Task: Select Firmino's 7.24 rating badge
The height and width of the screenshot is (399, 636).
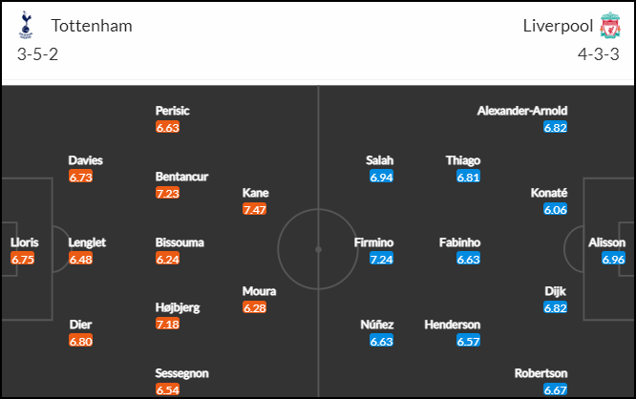Action: [381, 259]
